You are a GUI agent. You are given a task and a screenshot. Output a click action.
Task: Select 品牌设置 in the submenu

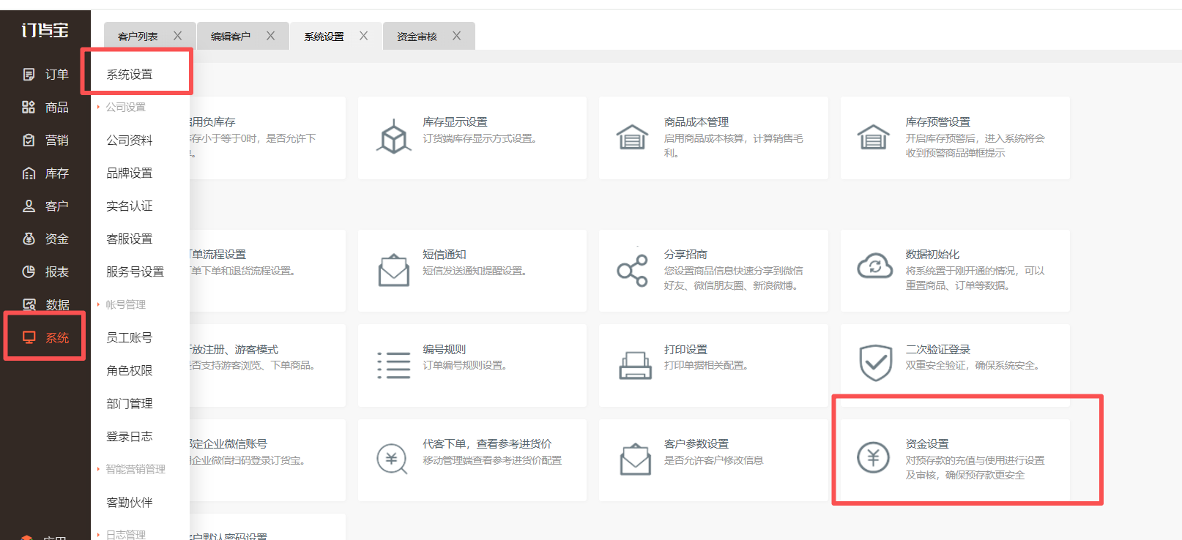click(130, 173)
